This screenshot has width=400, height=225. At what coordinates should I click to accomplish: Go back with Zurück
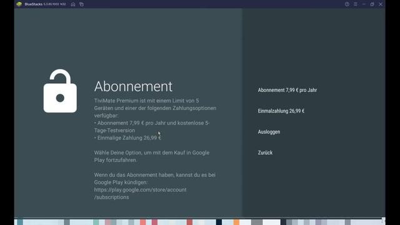tap(265, 152)
